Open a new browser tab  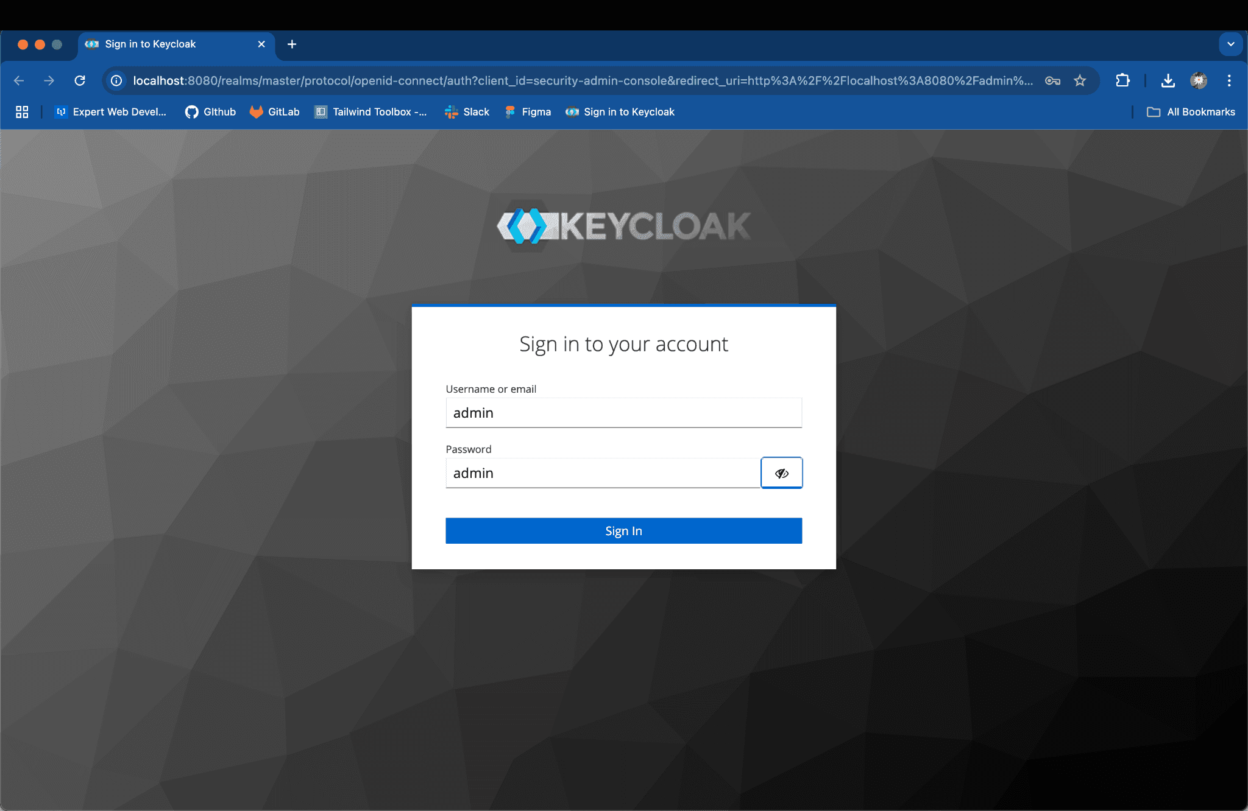(292, 44)
